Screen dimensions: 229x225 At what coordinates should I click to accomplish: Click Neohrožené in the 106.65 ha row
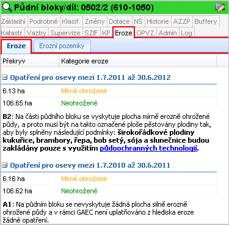(79, 103)
